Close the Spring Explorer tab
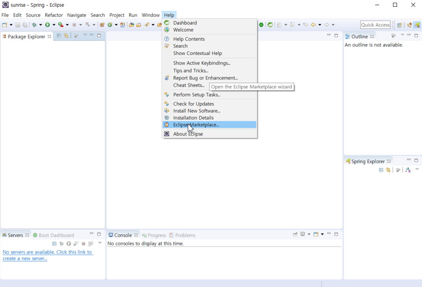422x287 pixels. click(389, 162)
